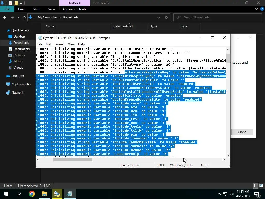
Task: Sort by Type column header
Action: 154,26
